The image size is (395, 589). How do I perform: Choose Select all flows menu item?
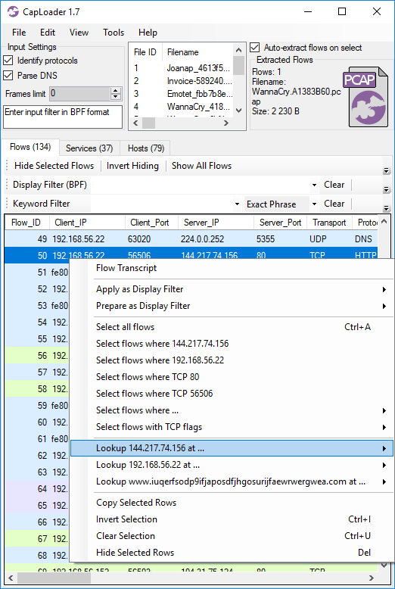(x=232, y=327)
